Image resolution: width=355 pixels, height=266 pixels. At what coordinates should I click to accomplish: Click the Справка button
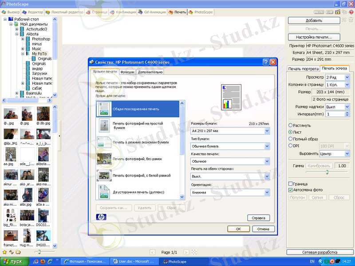(x=258, y=218)
